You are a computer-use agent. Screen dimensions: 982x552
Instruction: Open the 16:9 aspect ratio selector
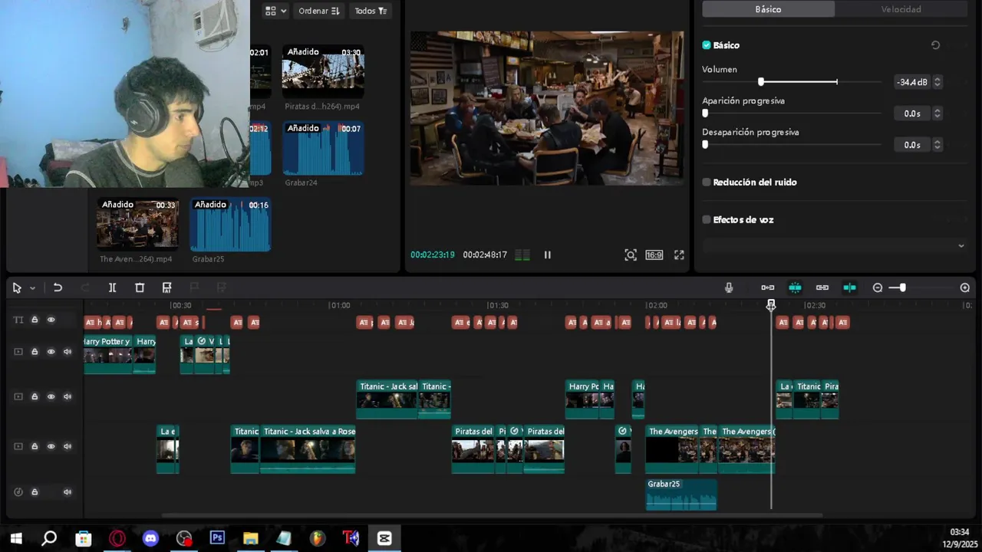point(654,255)
